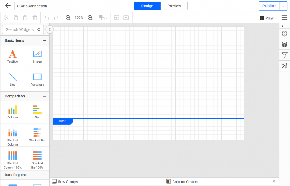The image size is (290, 186).
Task: Click the ODataConnection report name field
Action: [x=42, y=6]
